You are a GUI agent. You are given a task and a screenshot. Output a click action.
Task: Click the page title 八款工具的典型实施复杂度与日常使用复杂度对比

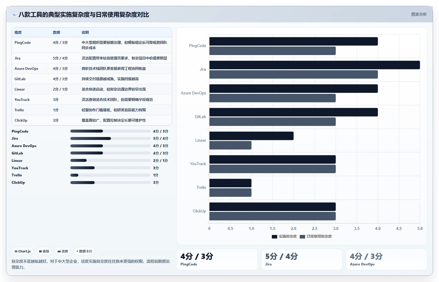[x=84, y=14]
